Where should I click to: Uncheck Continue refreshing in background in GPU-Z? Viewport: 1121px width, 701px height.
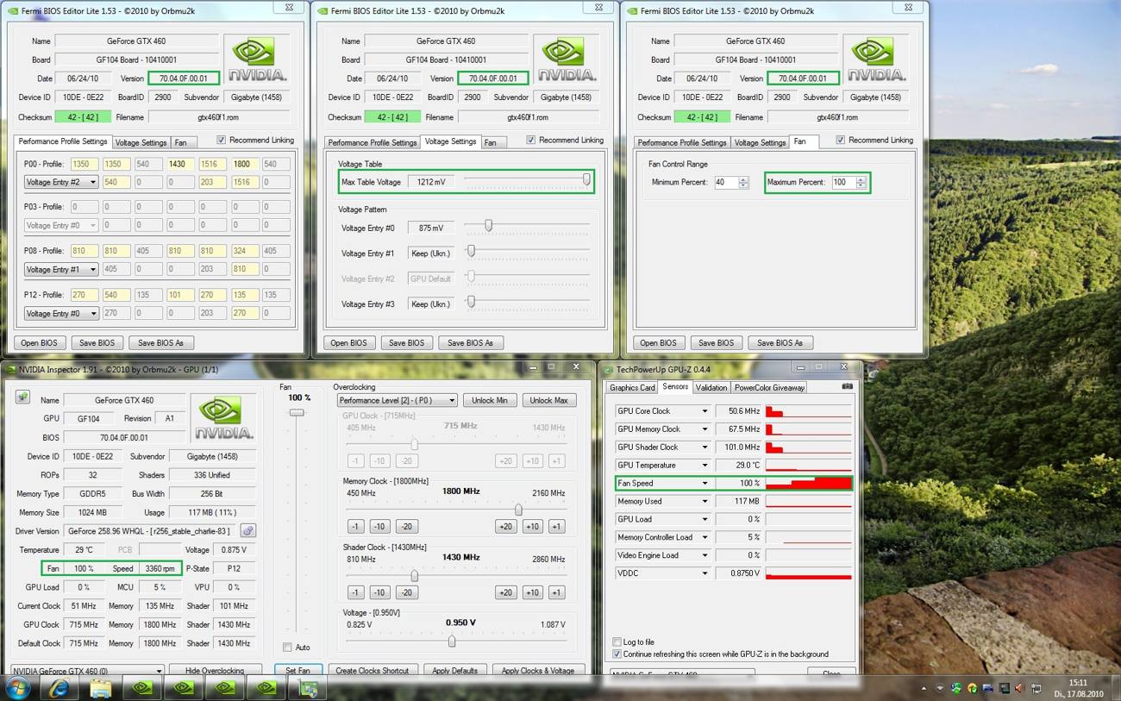pyautogui.click(x=617, y=654)
